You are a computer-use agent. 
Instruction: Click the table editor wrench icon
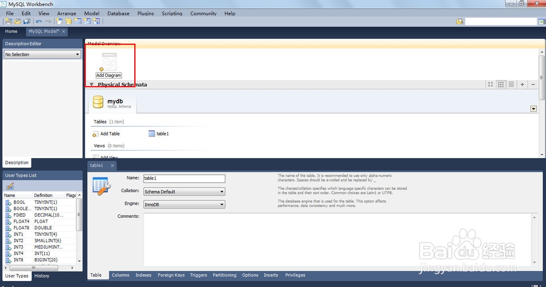tap(102, 186)
